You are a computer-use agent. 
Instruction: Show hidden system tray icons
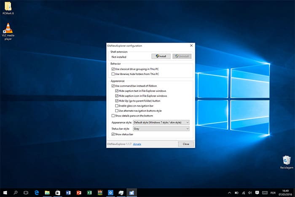229,192
